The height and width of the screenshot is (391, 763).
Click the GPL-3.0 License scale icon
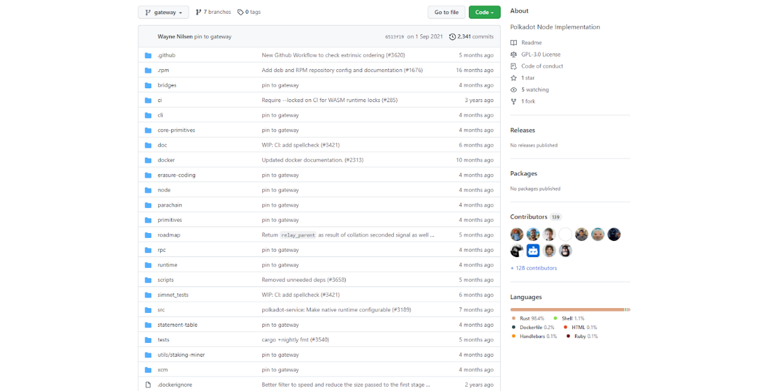513,55
